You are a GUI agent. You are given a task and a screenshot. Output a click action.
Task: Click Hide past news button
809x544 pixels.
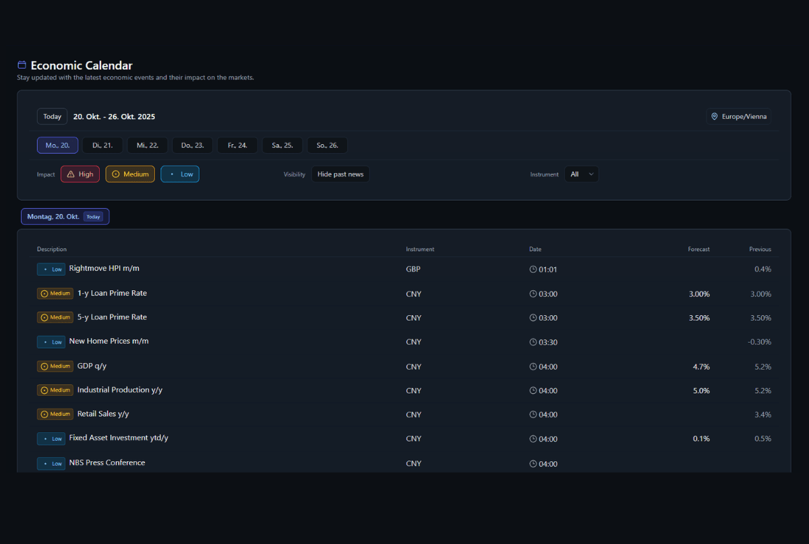340,174
